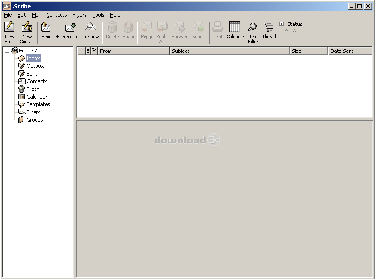Image resolution: width=375 pixels, height=279 pixels.
Task: Compose a message with New Email
Action: [10, 32]
